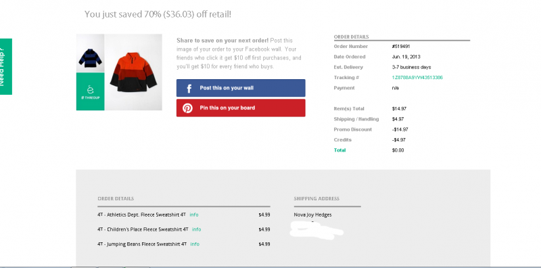Post this on your wall button

(241, 88)
